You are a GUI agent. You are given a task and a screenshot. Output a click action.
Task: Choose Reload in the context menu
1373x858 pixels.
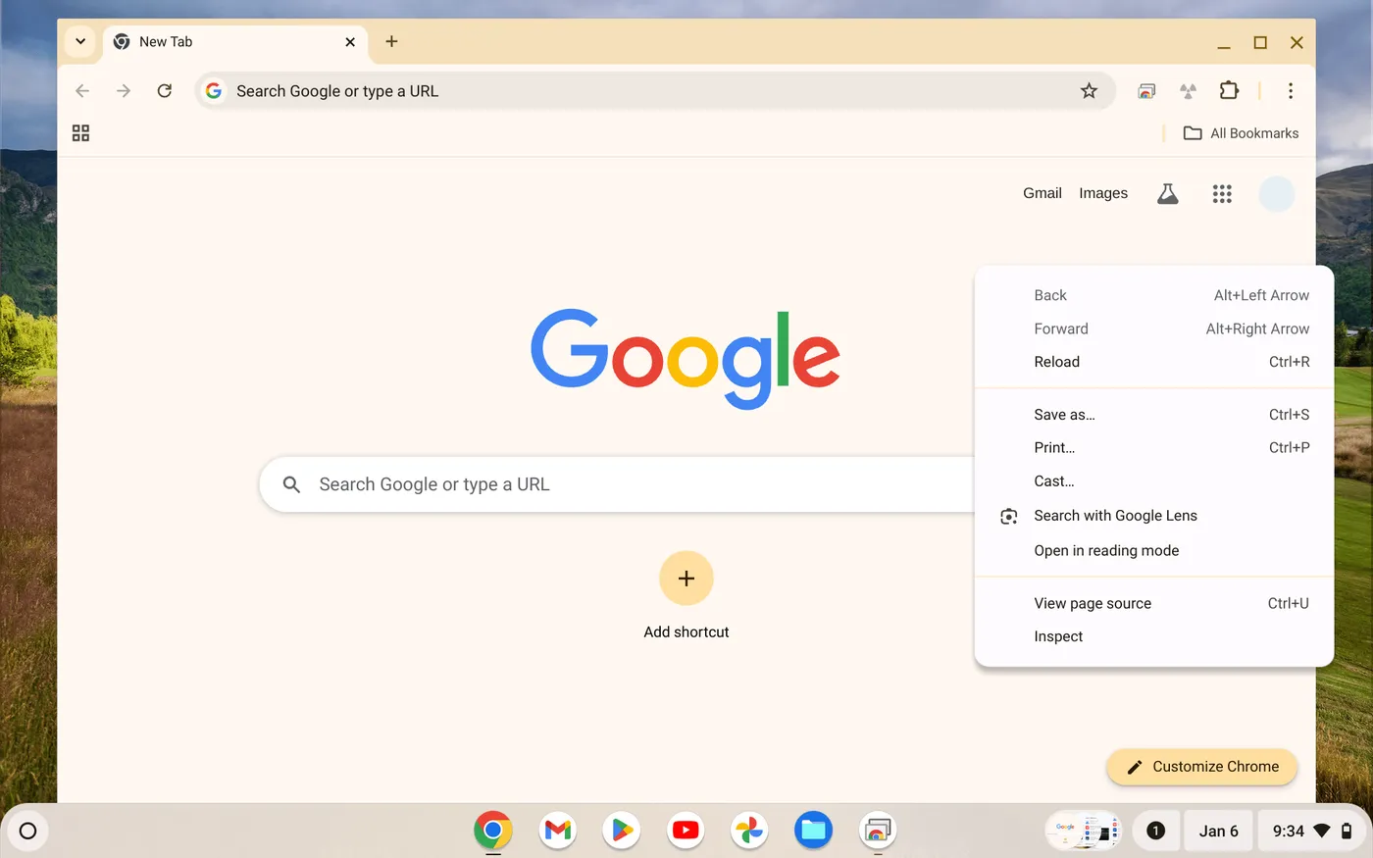coord(1154,362)
